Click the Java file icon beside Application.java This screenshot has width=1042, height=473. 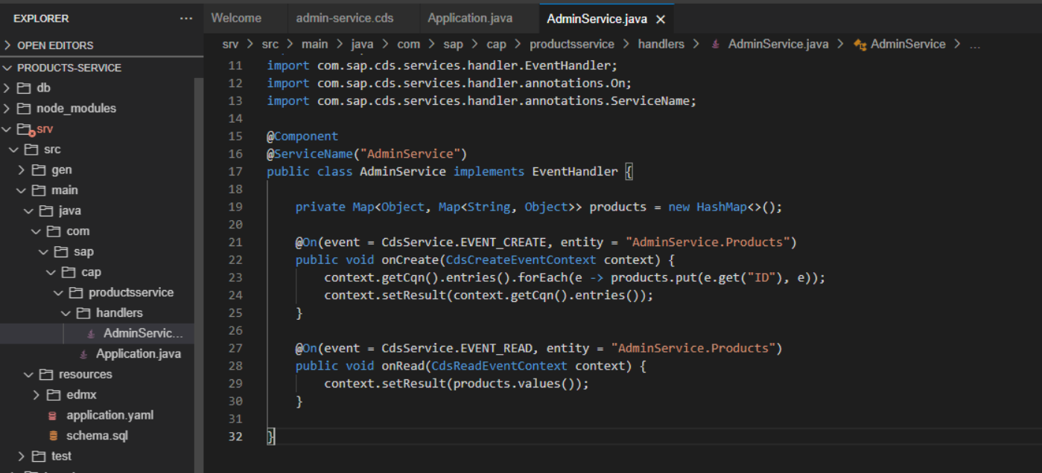[83, 354]
